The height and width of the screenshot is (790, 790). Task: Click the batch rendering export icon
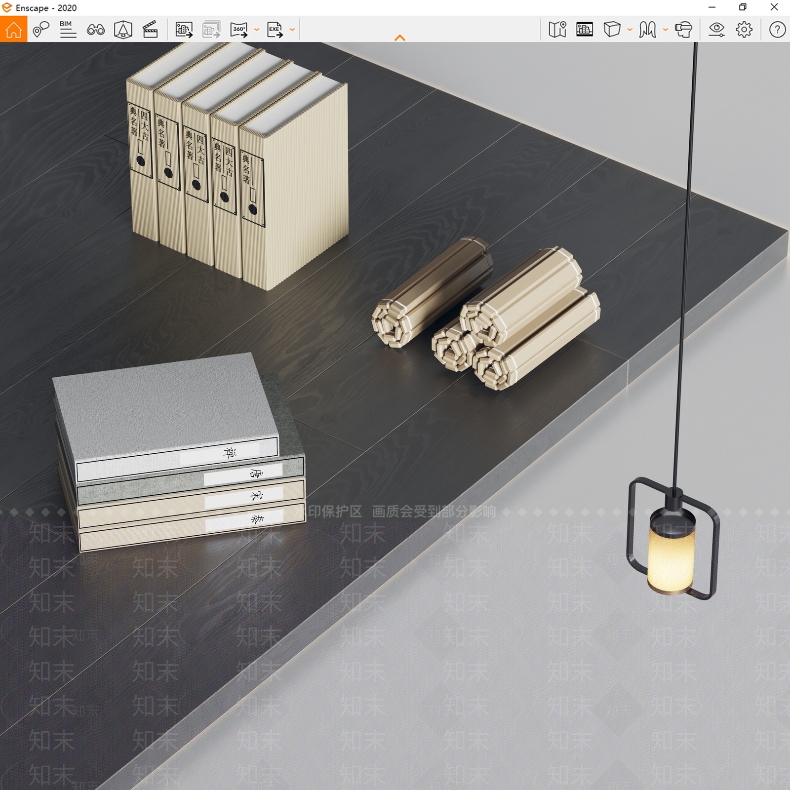click(x=211, y=30)
